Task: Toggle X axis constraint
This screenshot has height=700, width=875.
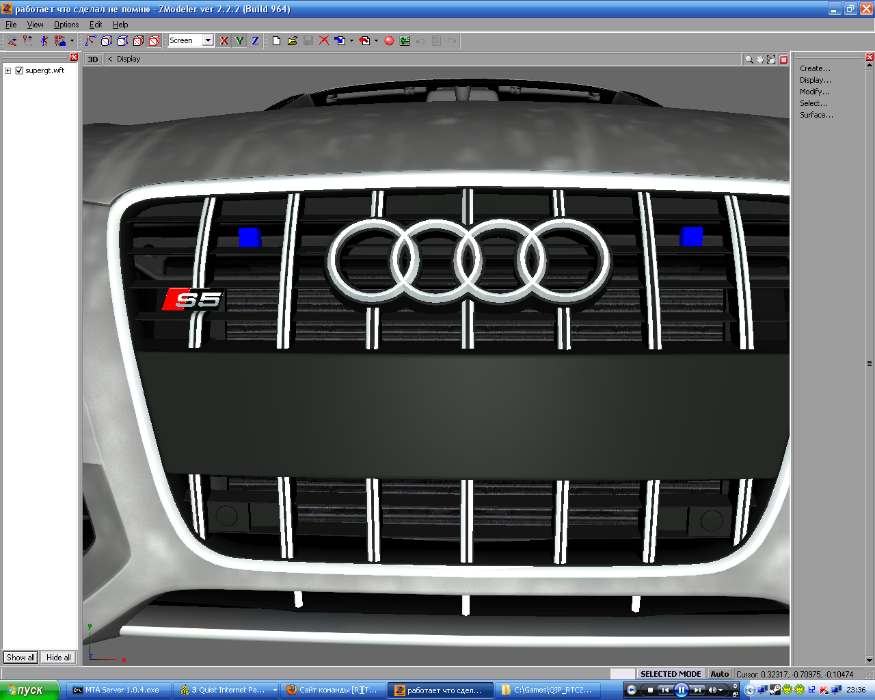Action: [x=224, y=41]
